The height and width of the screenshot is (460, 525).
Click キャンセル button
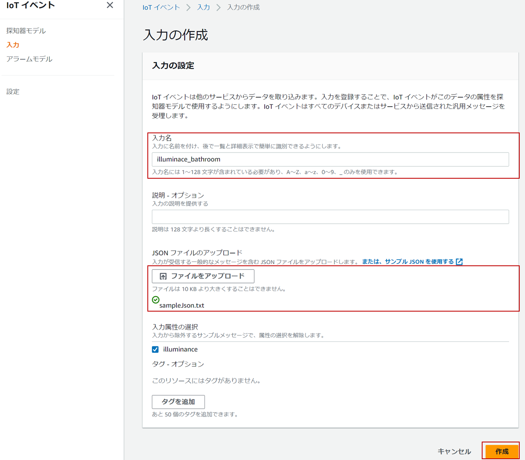pyautogui.click(x=454, y=451)
